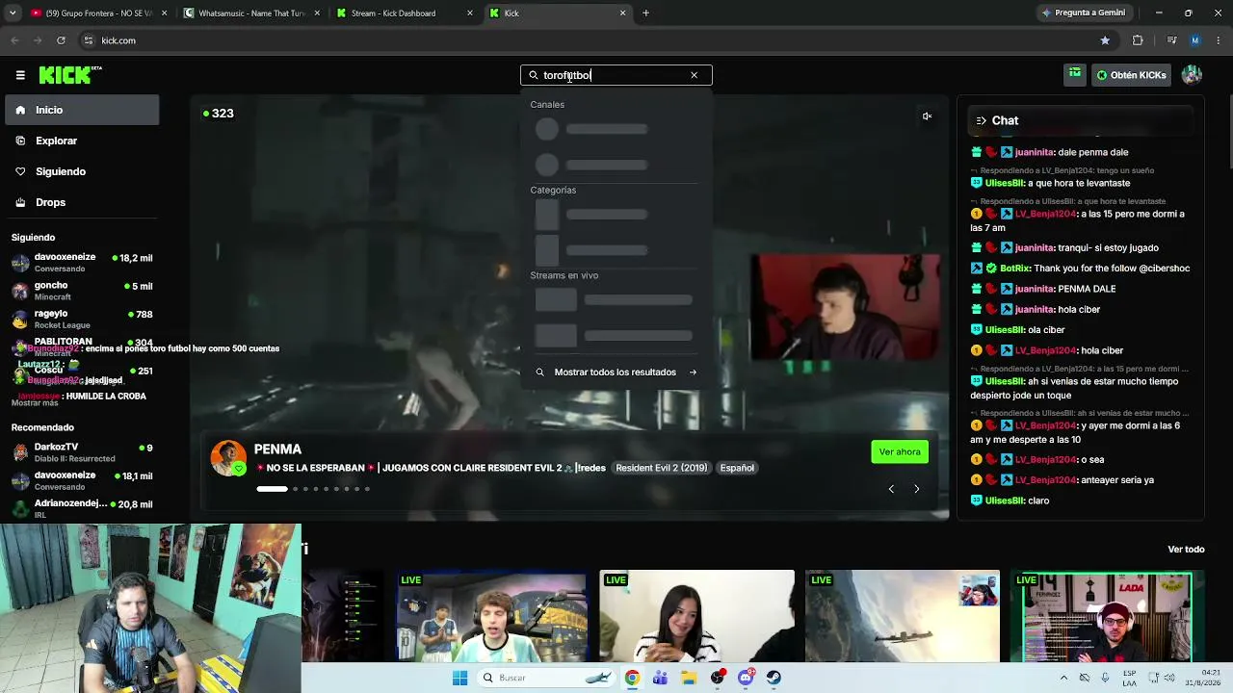
Task: Open the Resident Evil 2 (2019) category tag
Action: [x=661, y=468]
